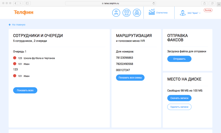
Task: Open the Статистика chart icon
Action: pyautogui.click(x=152, y=12)
